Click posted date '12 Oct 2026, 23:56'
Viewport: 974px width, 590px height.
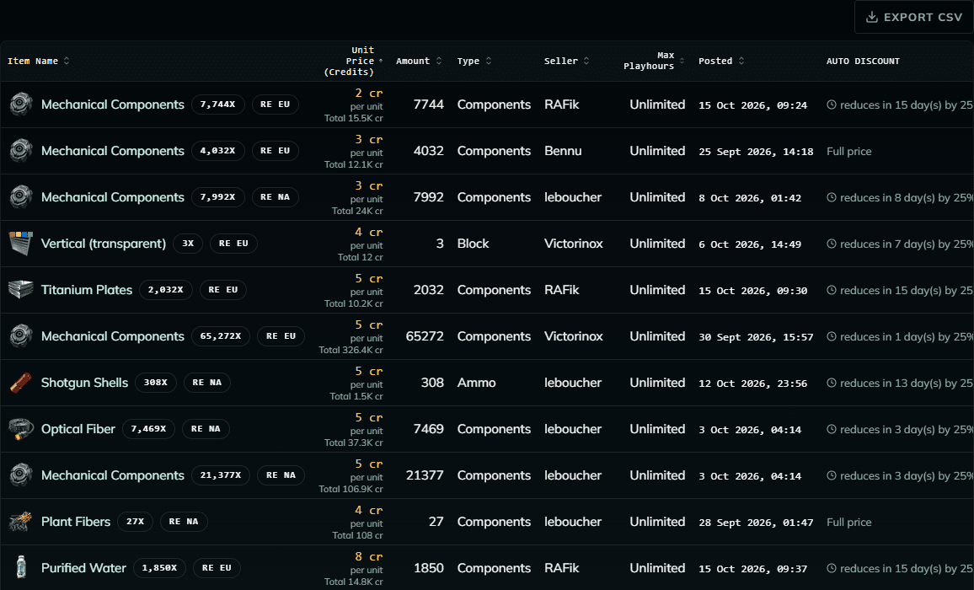point(752,383)
